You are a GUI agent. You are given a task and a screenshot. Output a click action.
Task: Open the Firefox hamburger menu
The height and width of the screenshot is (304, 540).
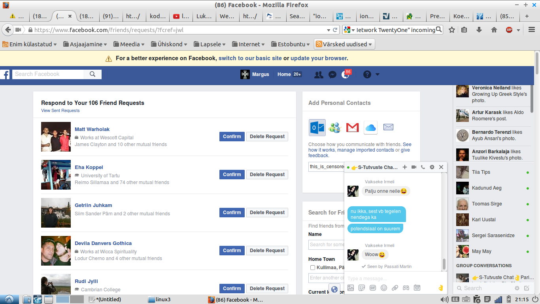pos(531,30)
